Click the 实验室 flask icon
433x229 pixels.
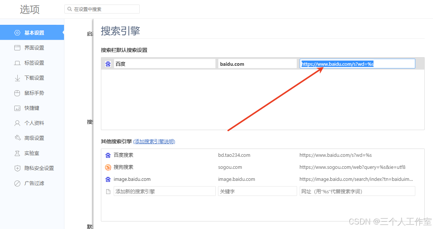pyautogui.click(x=17, y=153)
